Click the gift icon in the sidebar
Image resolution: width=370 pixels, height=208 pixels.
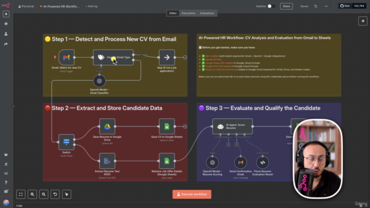coord(6,191)
